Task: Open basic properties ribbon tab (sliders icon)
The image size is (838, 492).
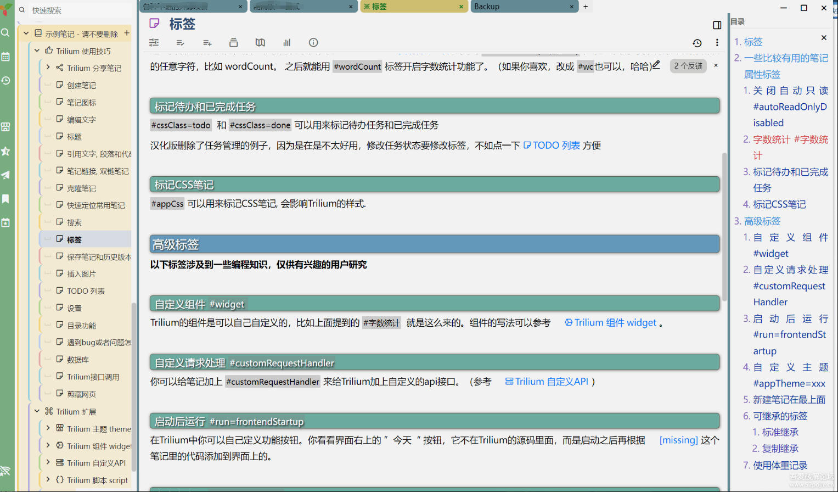Action: point(154,42)
